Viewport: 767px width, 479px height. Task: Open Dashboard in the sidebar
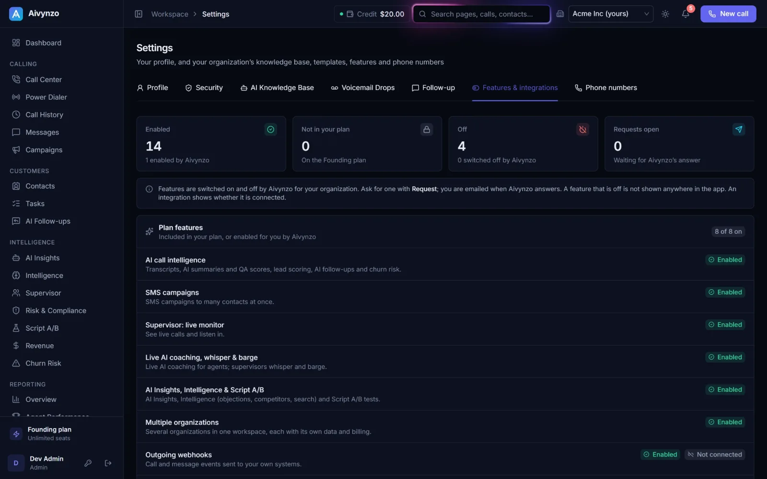[x=61, y=43]
